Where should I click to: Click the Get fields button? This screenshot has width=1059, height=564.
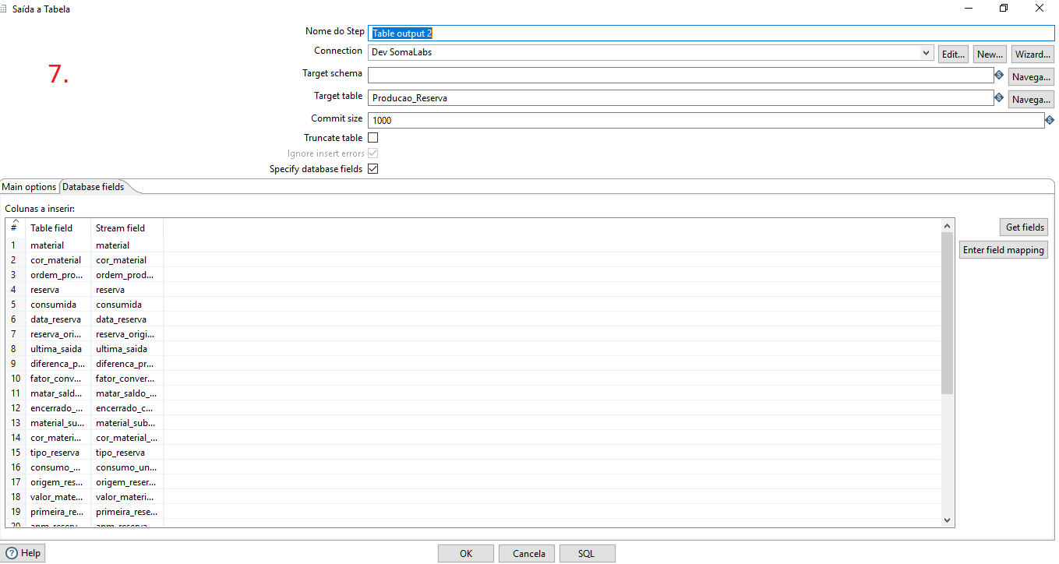click(1023, 227)
